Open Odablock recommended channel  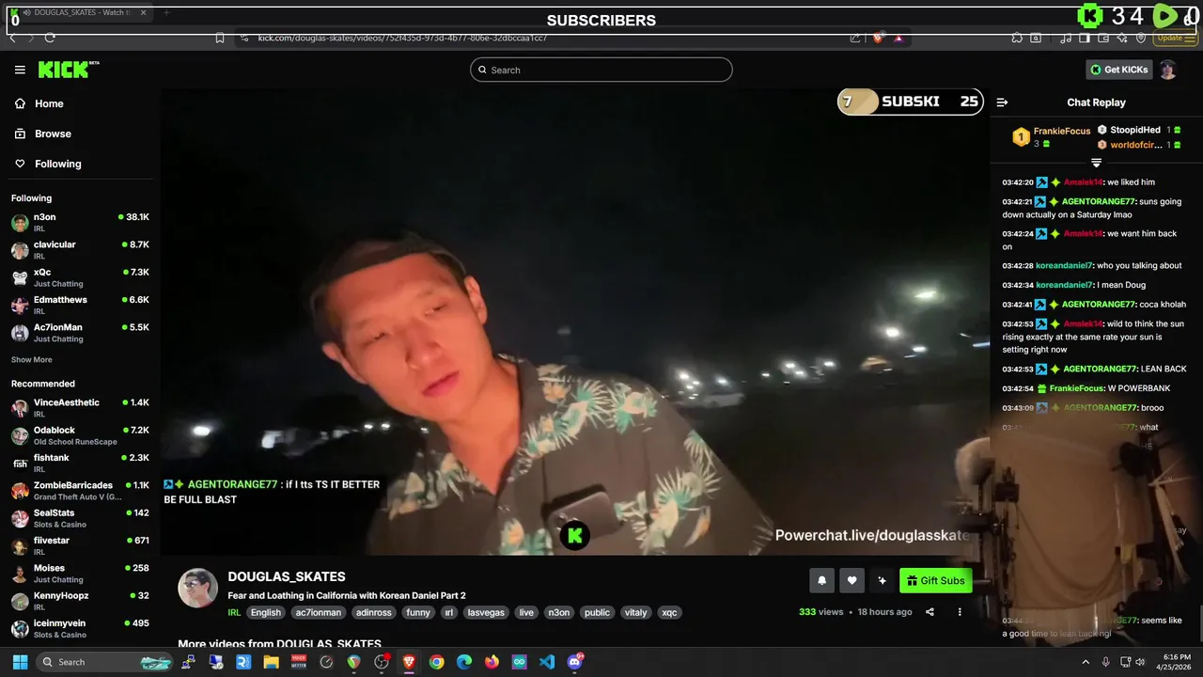click(80, 435)
